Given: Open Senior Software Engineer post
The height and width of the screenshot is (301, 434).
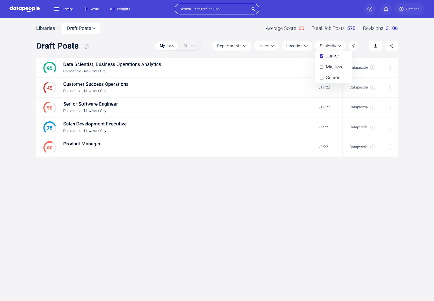Looking at the screenshot, I should coord(91,104).
